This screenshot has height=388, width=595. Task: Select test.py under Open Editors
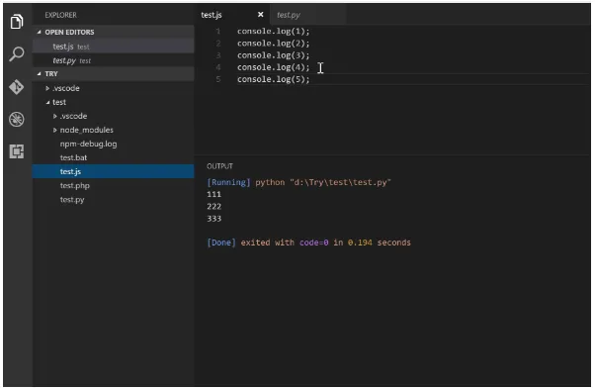click(113, 60)
